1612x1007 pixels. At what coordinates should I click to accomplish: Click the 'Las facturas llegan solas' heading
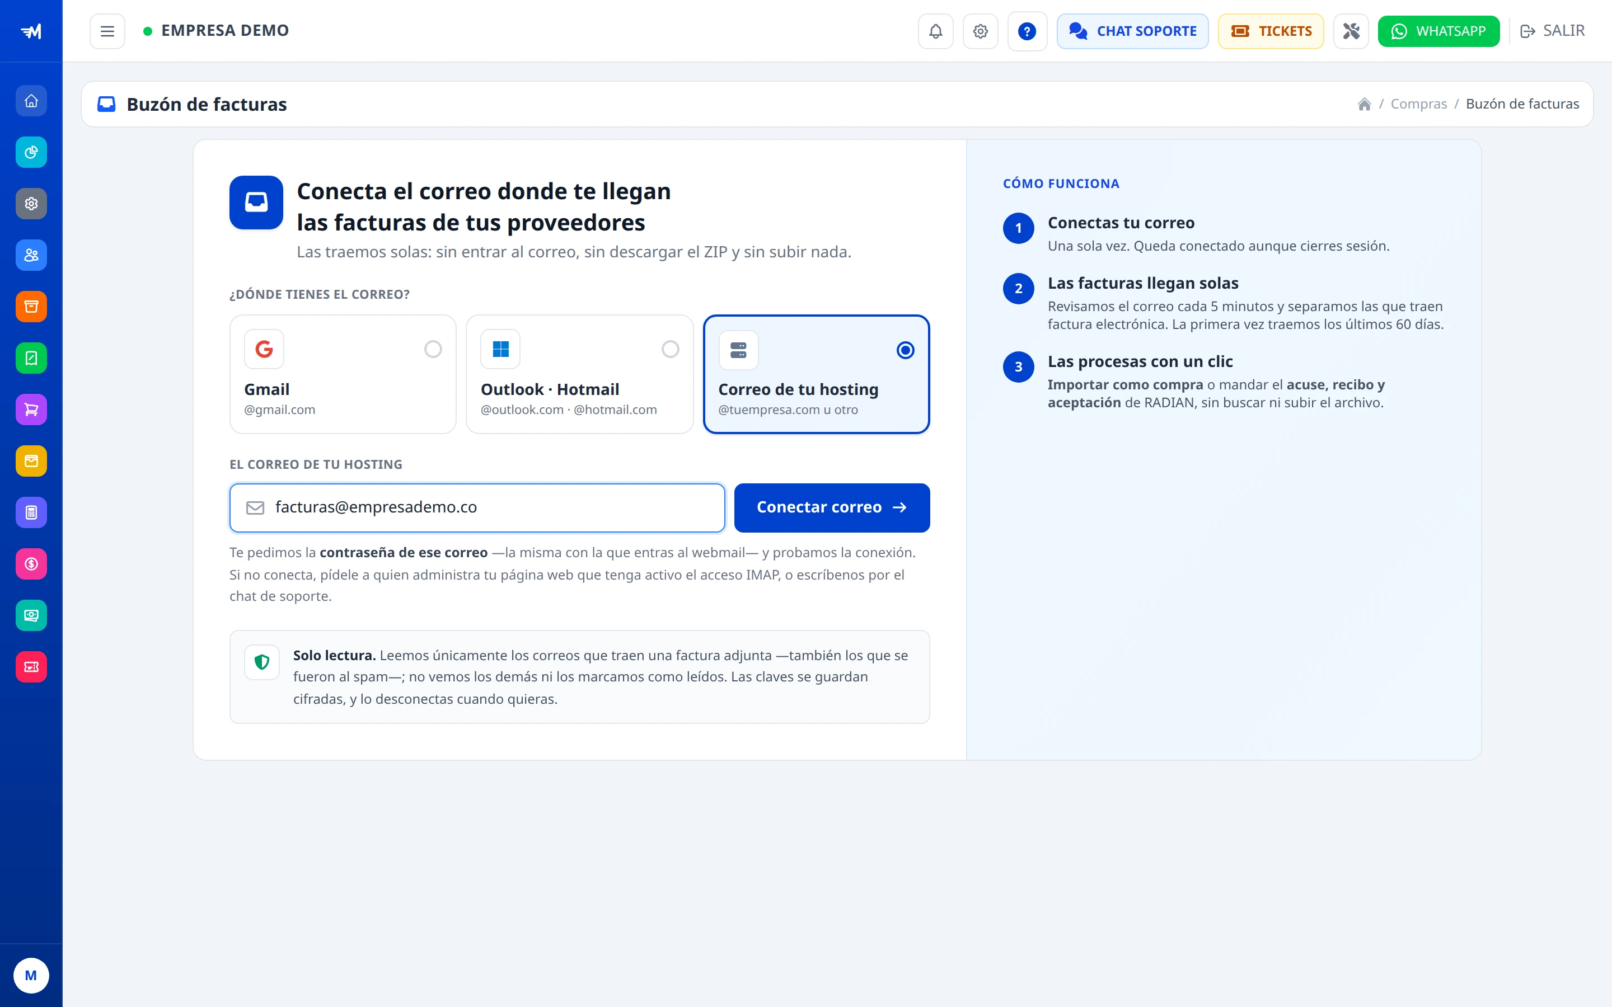tap(1143, 283)
